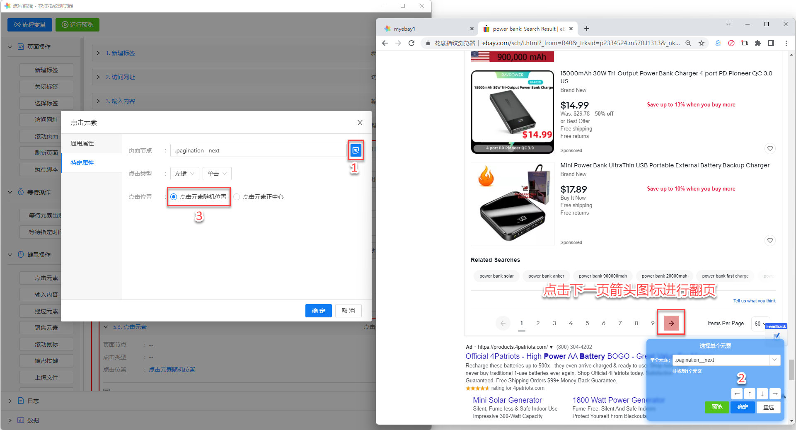The height and width of the screenshot is (430, 796).
Task: Open a new browser tab
Action: point(587,29)
